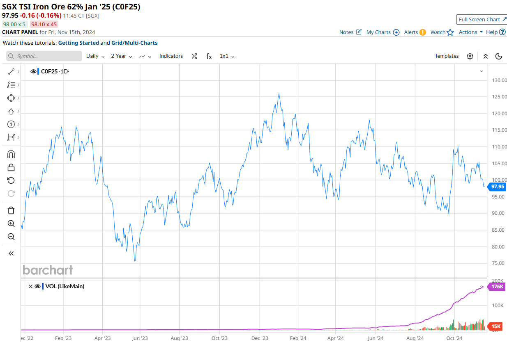Expand the 2-Year range dropdown
The image size is (507, 342).
pos(121,56)
